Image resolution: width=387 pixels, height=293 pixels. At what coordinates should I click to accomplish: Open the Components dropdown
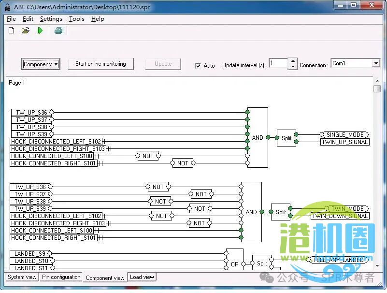[x=41, y=64]
